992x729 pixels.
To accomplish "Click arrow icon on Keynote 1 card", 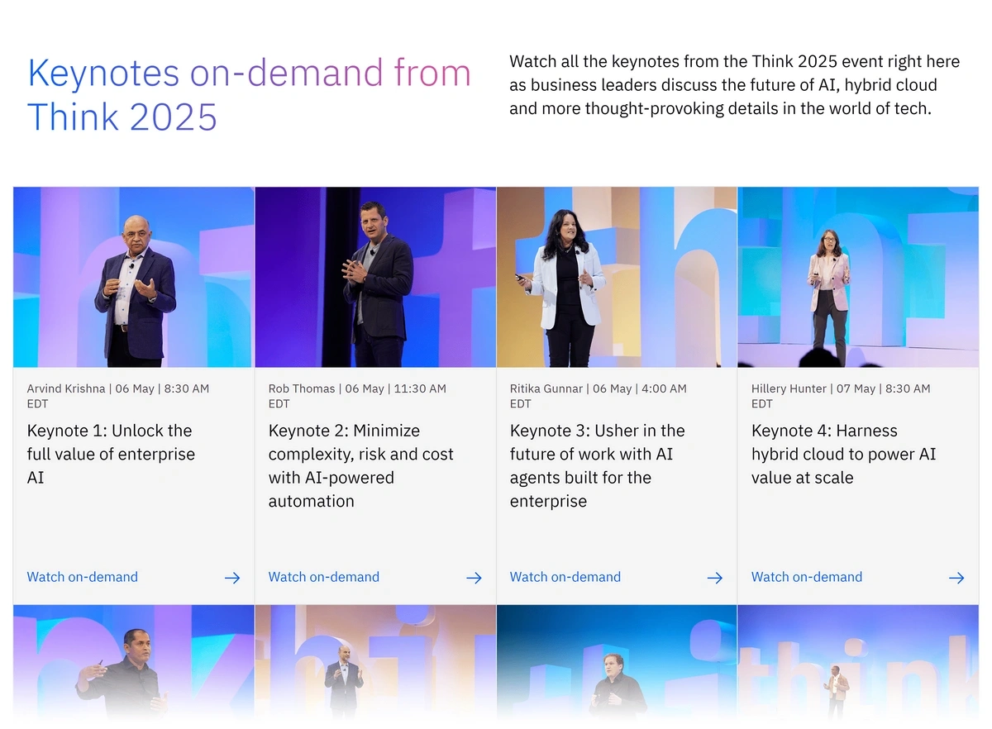I will point(232,578).
